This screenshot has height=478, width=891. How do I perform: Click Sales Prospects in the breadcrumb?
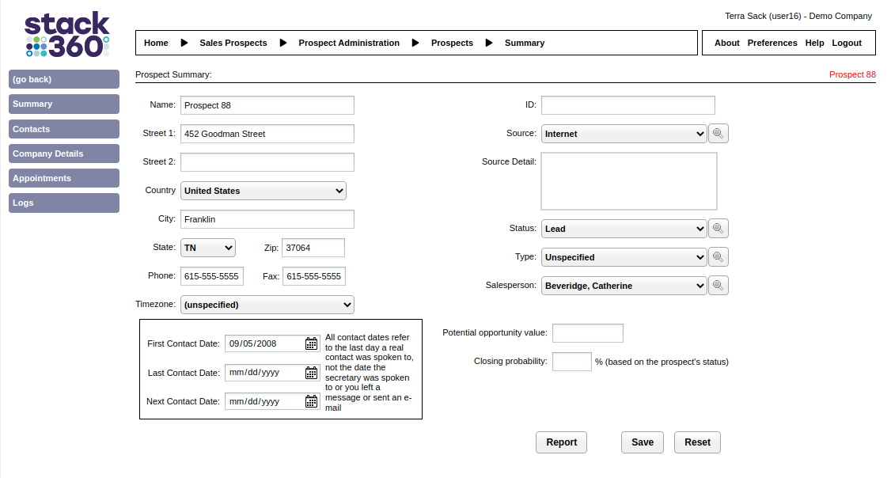pyautogui.click(x=233, y=43)
